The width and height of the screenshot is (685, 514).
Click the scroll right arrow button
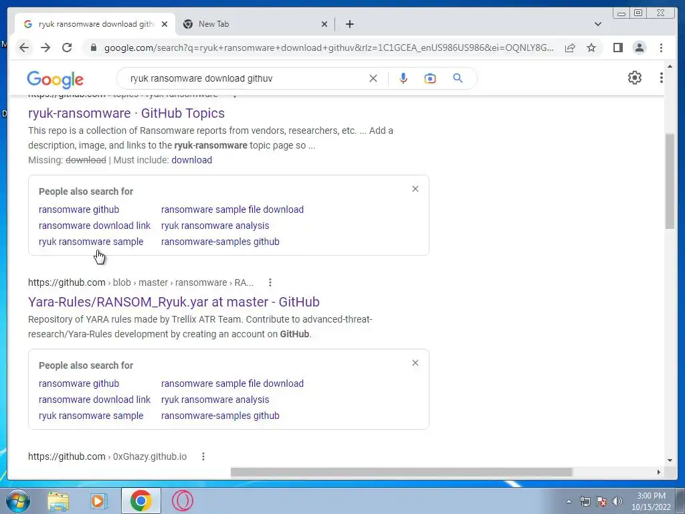[658, 472]
